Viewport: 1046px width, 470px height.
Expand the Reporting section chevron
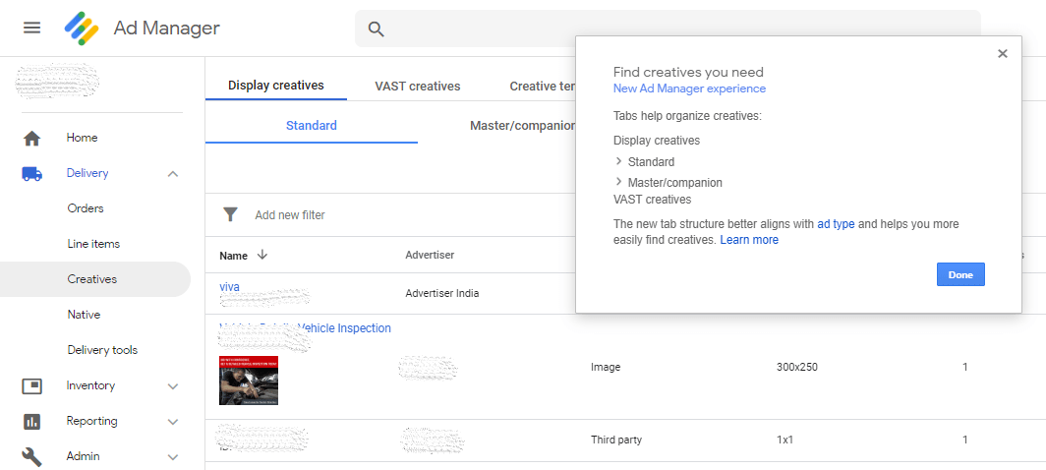[173, 422]
